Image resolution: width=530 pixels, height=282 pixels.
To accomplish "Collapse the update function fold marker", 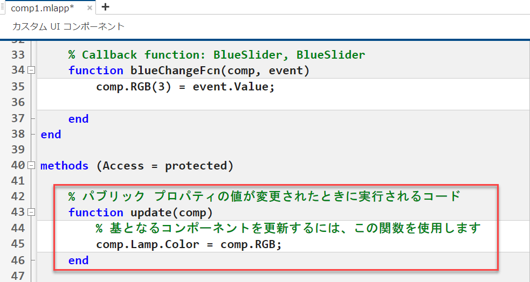I will (31, 213).
